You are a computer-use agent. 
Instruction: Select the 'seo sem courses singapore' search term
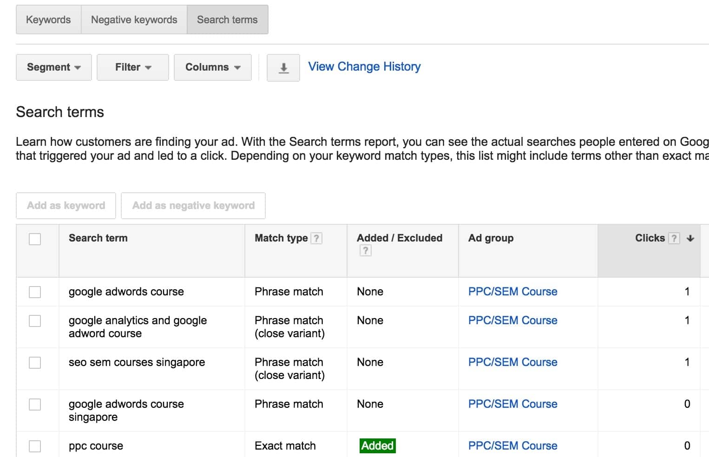(137, 362)
